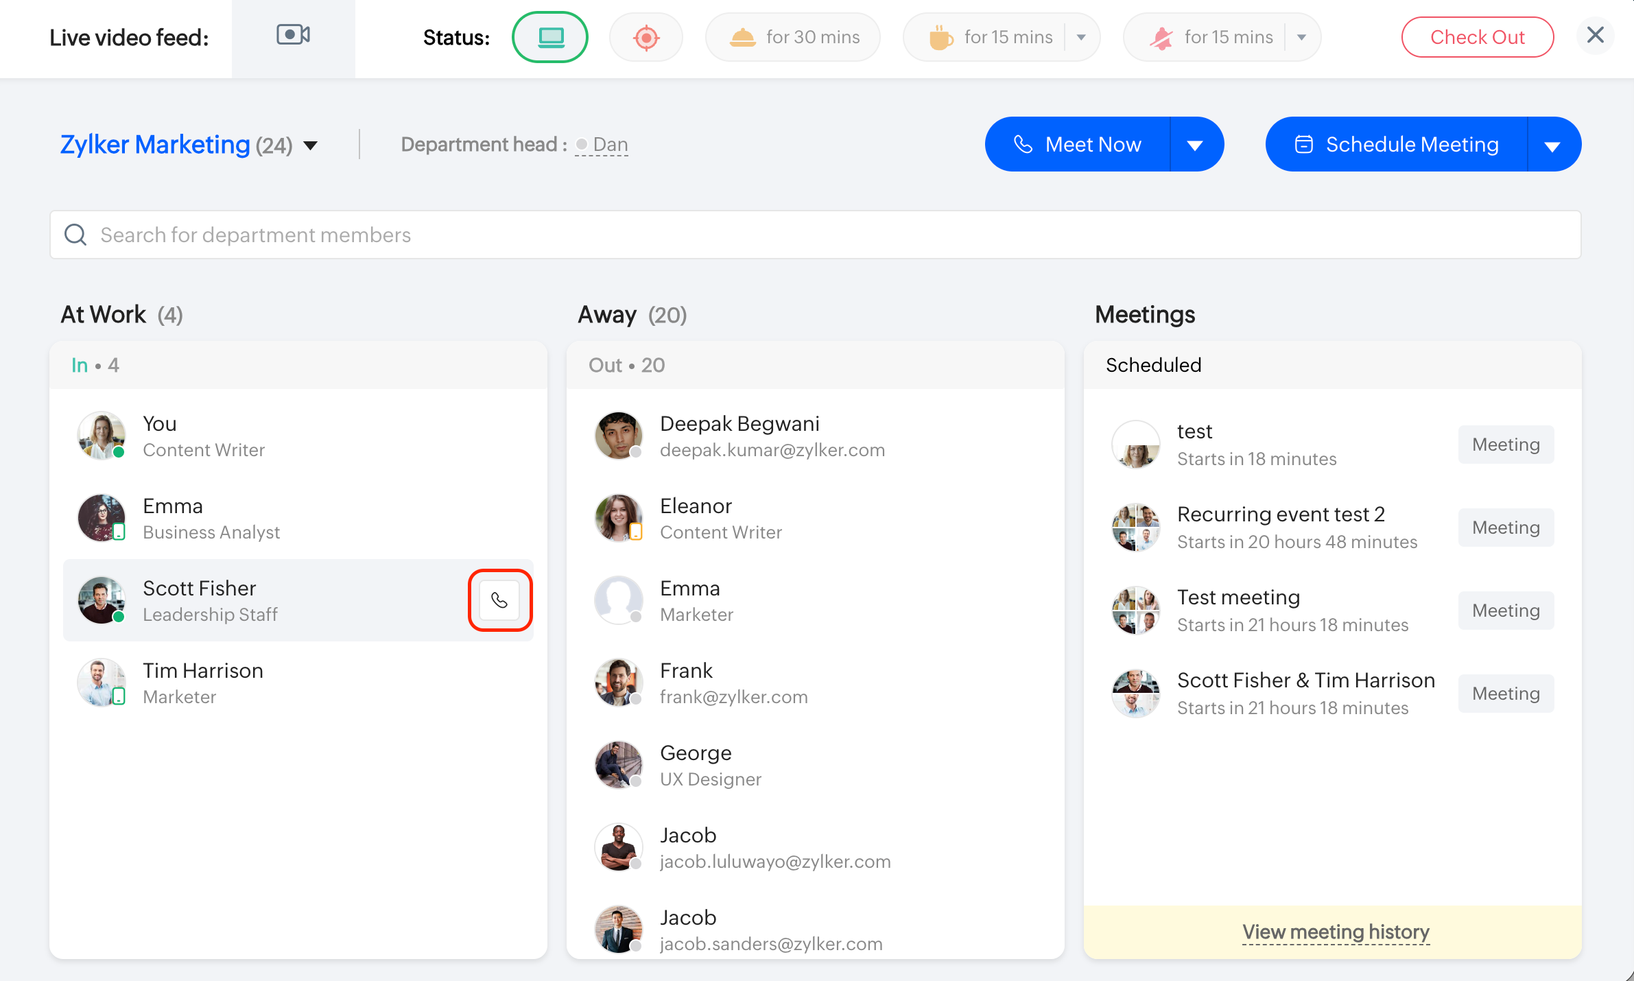Open coffee break duration dropdown arrow
The image size is (1634, 981).
[1081, 37]
